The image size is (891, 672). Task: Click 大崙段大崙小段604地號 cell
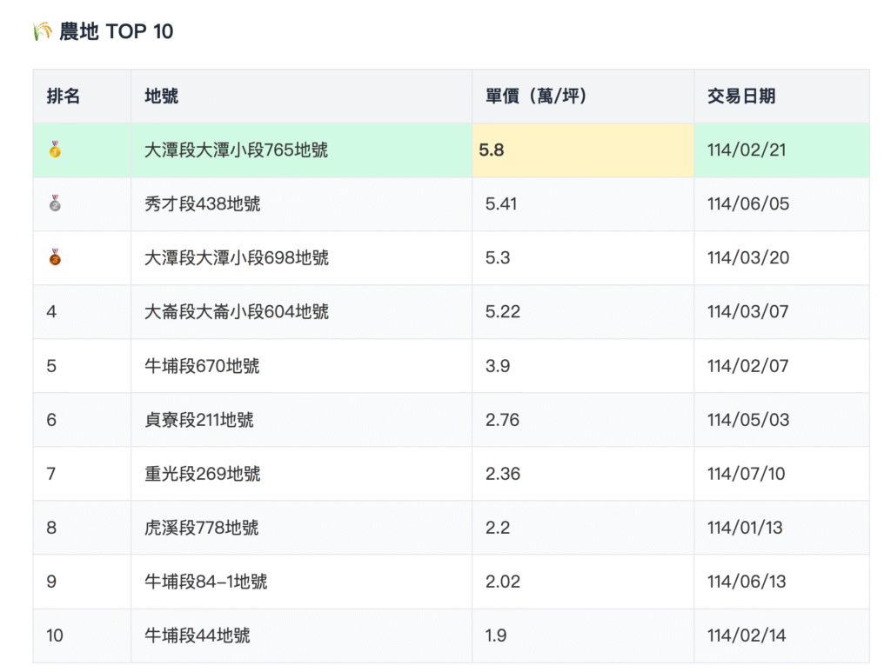tap(236, 311)
